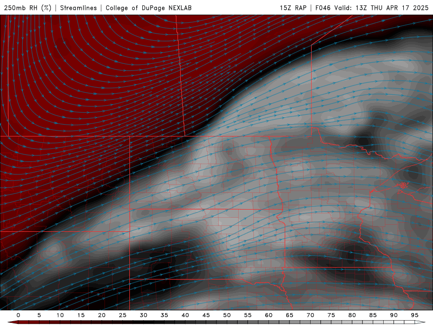Image resolution: width=433 pixels, height=325 pixels.
Task: Click "Valid: 13Z THU APR 17 2025" timestamp
Action: pos(382,8)
